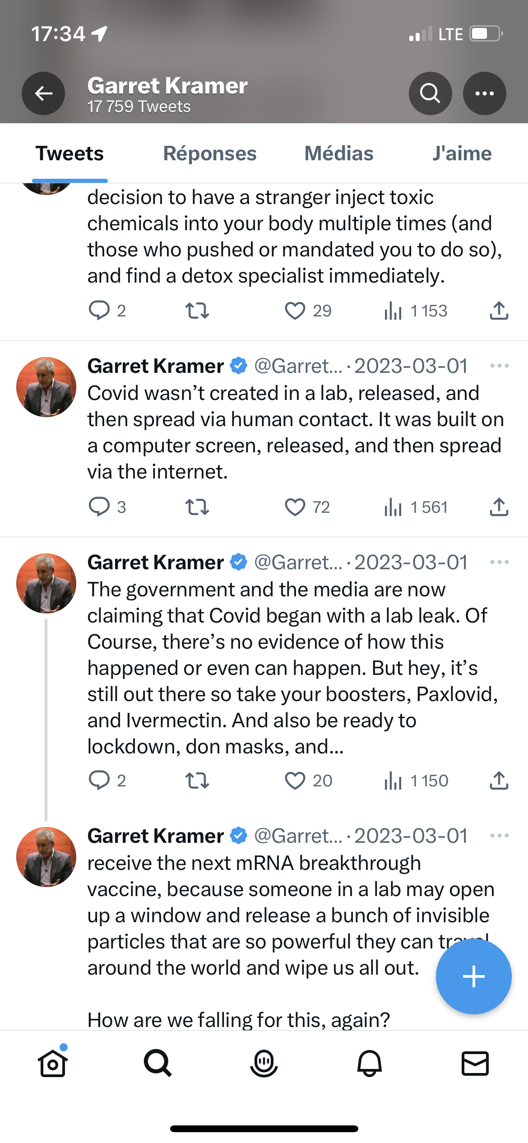Compose a new tweet with plus button

(473, 976)
